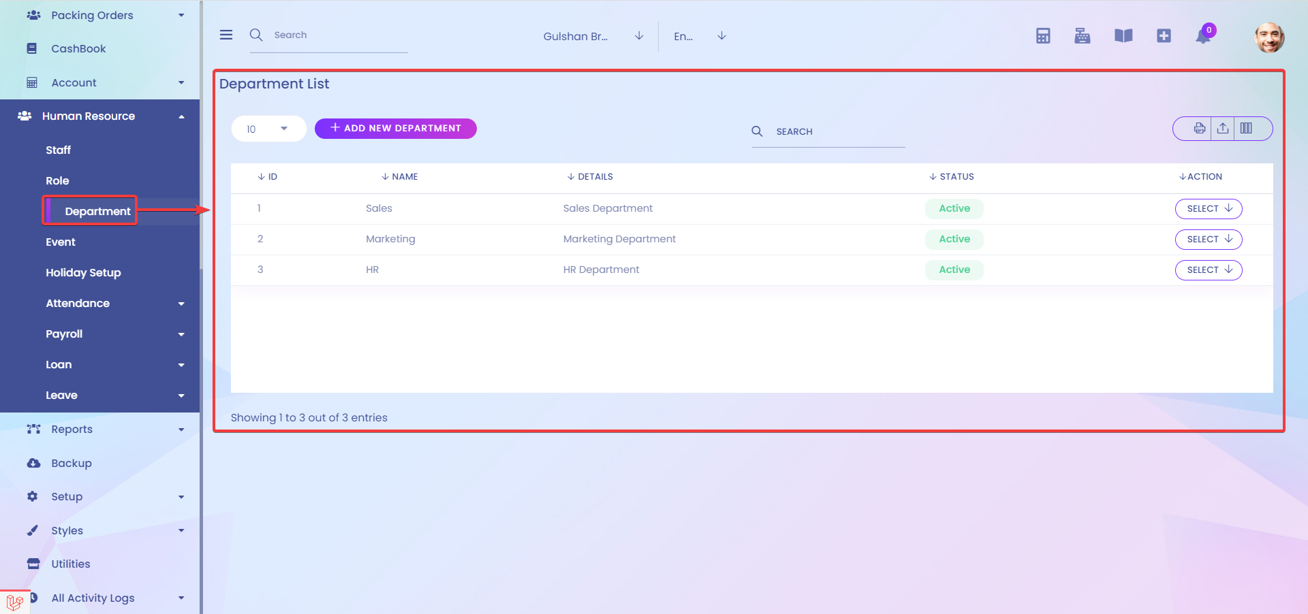The width and height of the screenshot is (1308, 614).
Task: Expand the Setup menu
Action: 181,497
